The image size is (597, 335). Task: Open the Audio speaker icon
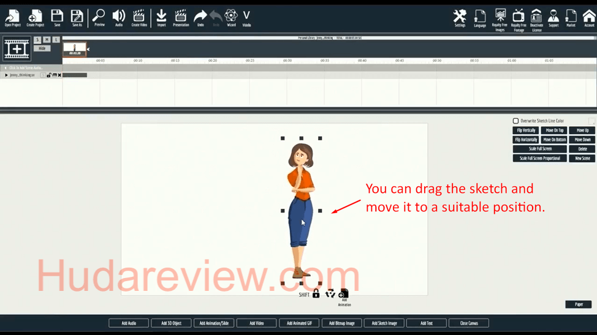(x=119, y=18)
